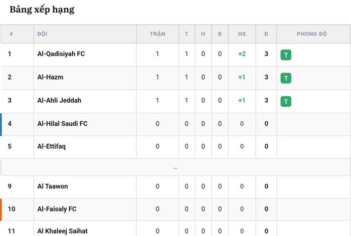Select Al-Ahli Jeddah team name

point(59,100)
